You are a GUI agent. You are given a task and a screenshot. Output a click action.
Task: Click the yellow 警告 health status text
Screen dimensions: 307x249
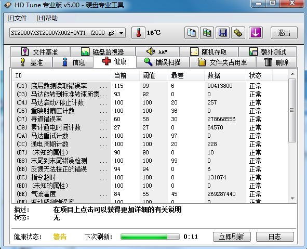pyautogui.click(x=60, y=237)
